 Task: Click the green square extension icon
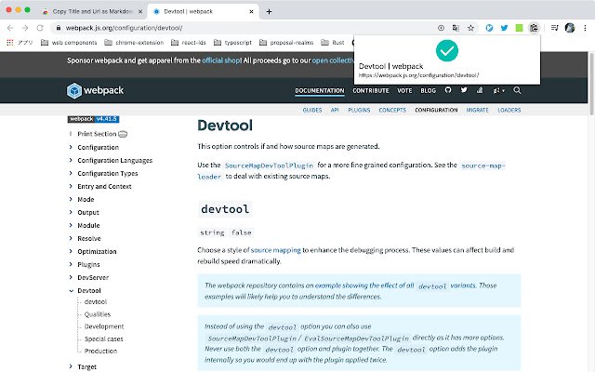(x=519, y=28)
